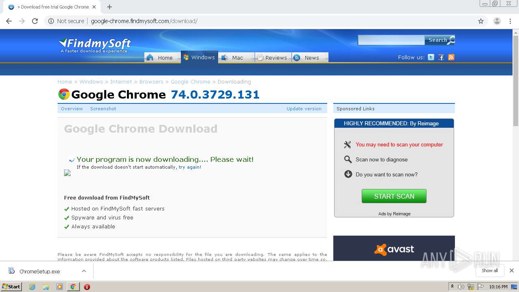Screen dimensions: 519x292
Task: Click the Google Chrome breadcrumb link
Action: [191, 82]
